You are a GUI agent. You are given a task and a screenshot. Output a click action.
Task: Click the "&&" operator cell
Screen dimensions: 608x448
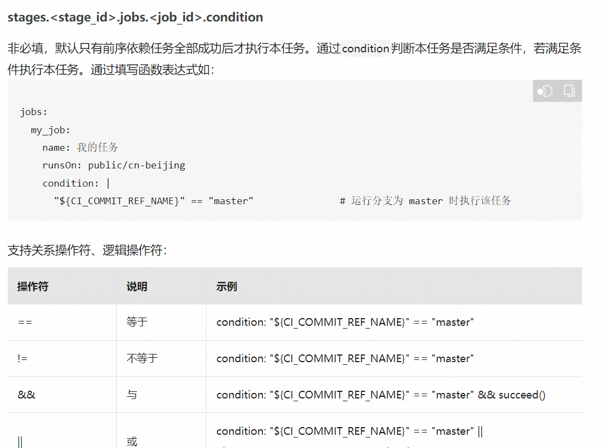click(26, 395)
